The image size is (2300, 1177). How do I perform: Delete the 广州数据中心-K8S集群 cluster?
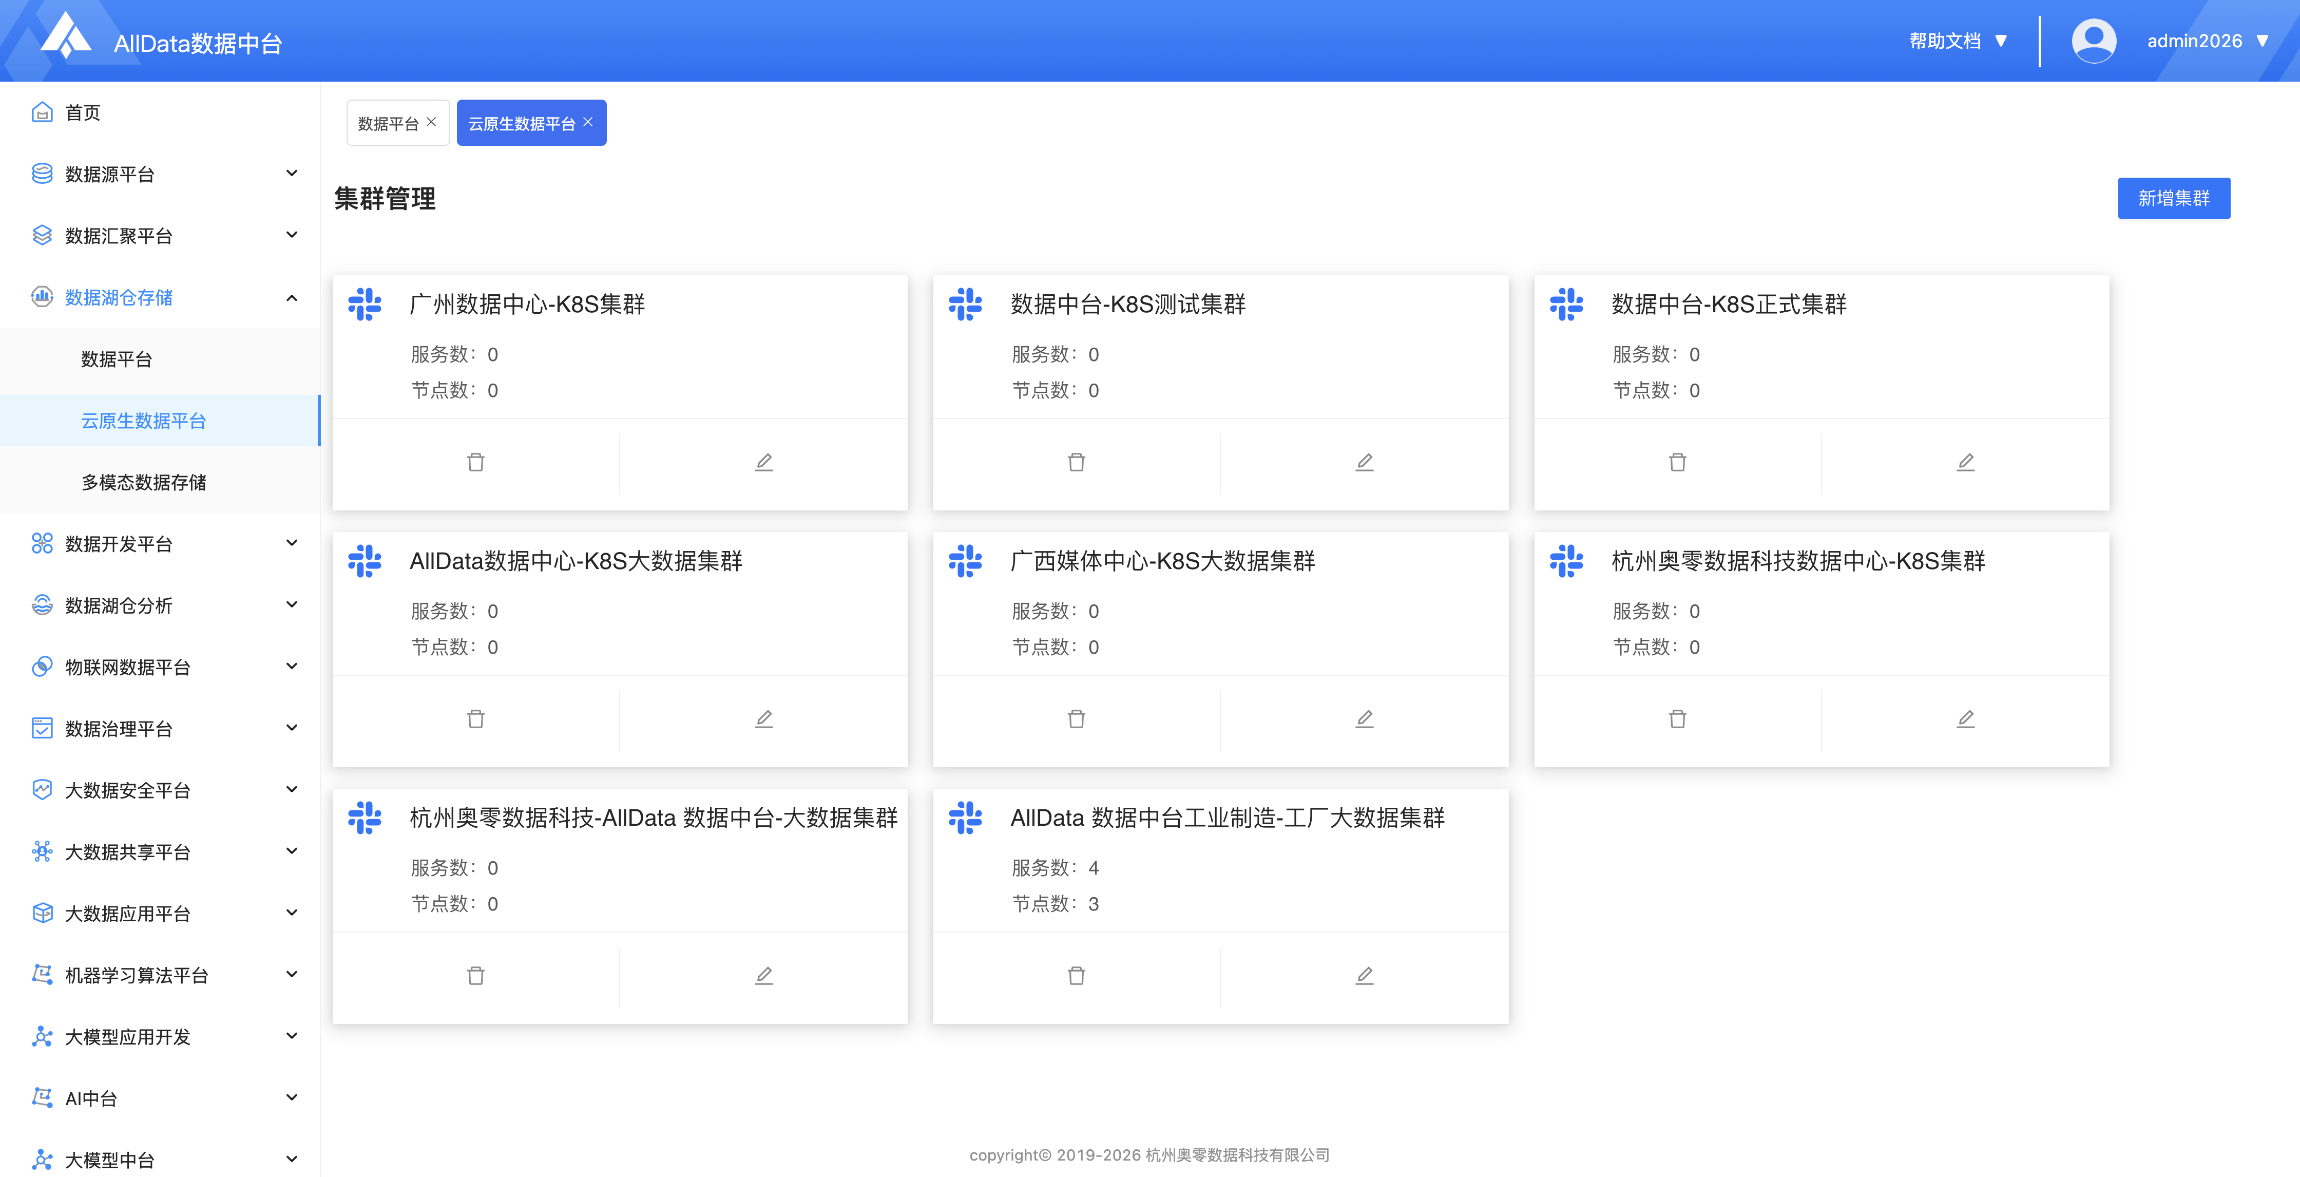tap(476, 462)
